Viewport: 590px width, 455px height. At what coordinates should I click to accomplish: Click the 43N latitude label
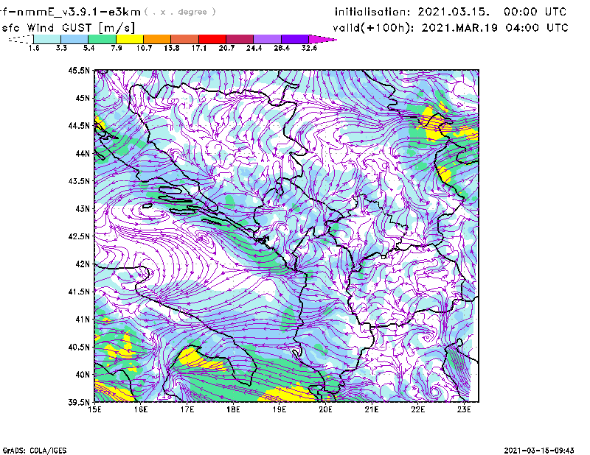pos(83,208)
